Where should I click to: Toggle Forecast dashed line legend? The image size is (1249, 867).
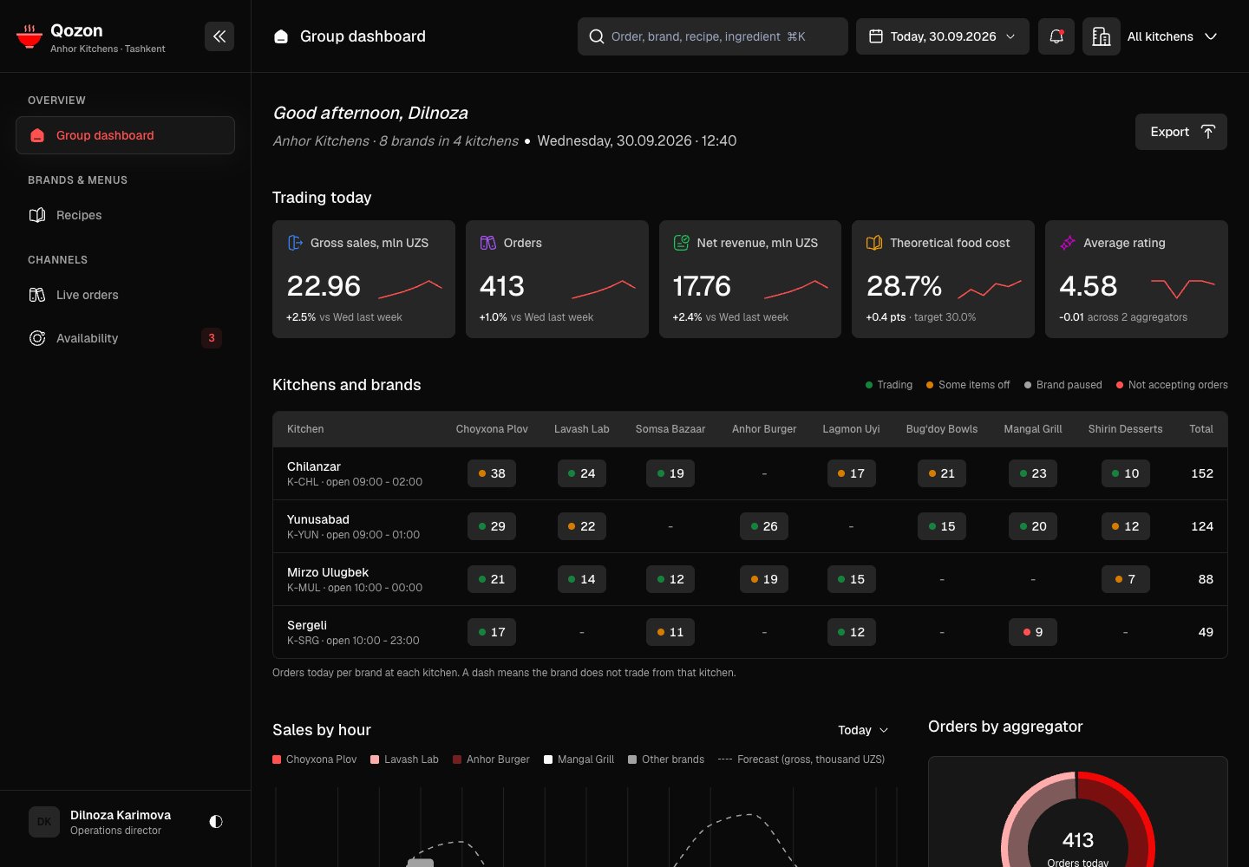tap(802, 759)
